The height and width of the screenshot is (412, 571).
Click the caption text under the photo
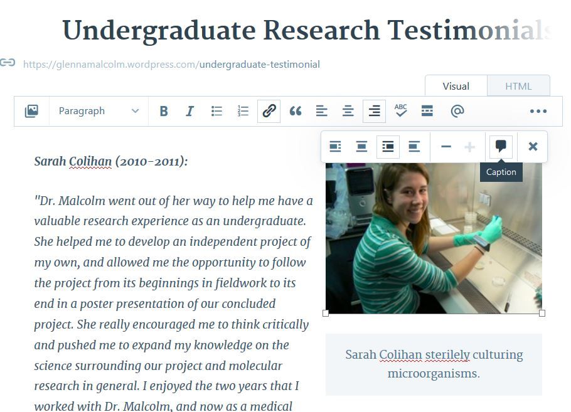(434, 364)
